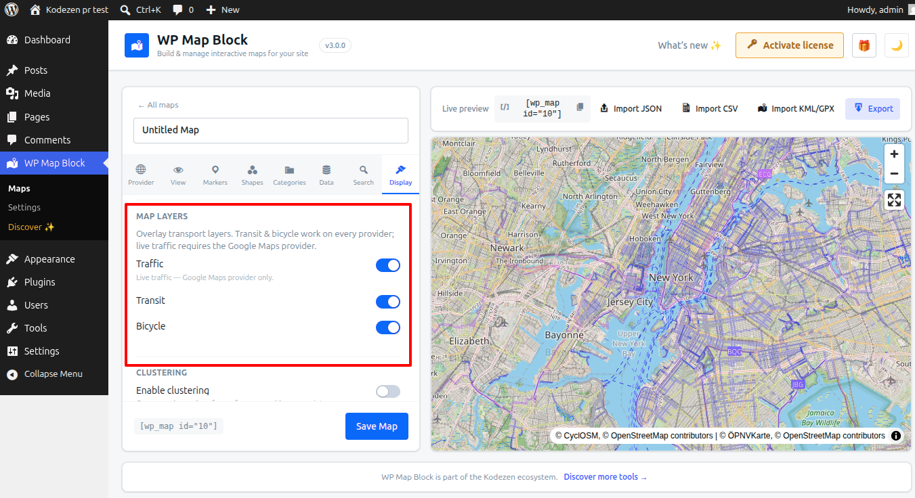This screenshot has height=498, width=915.
Task: Go back to All maps
Action: pyautogui.click(x=158, y=106)
